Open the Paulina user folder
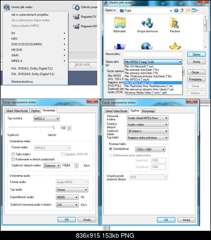 (x=175, y=22)
